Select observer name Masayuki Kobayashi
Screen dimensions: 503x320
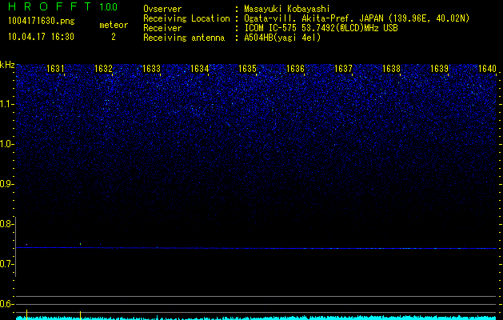pos(287,9)
